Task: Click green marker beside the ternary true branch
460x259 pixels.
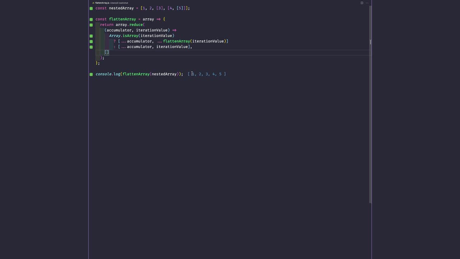Action: (91, 41)
